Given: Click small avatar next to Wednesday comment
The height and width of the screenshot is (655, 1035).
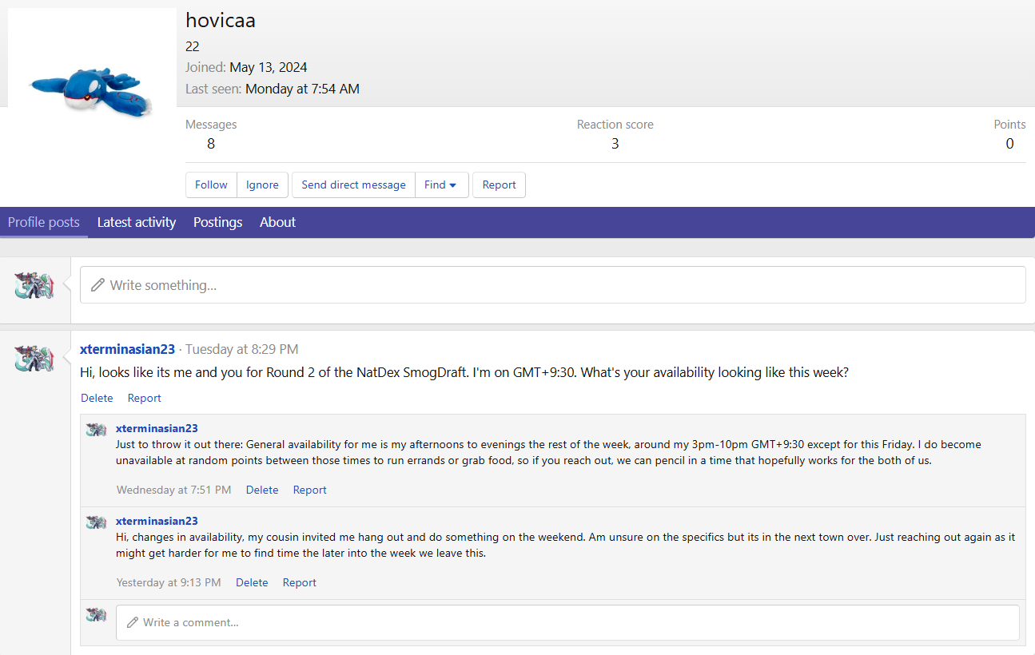Looking at the screenshot, I should pyautogui.click(x=97, y=430).
